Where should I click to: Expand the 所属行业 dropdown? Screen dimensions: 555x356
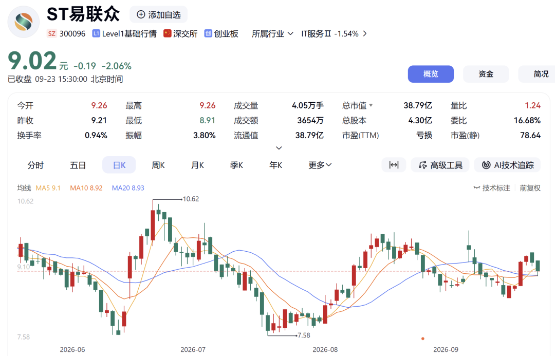pyautogui.click(x=272, y=33)
